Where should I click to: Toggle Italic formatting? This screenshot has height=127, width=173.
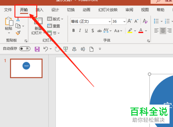[x=80, y=30]
